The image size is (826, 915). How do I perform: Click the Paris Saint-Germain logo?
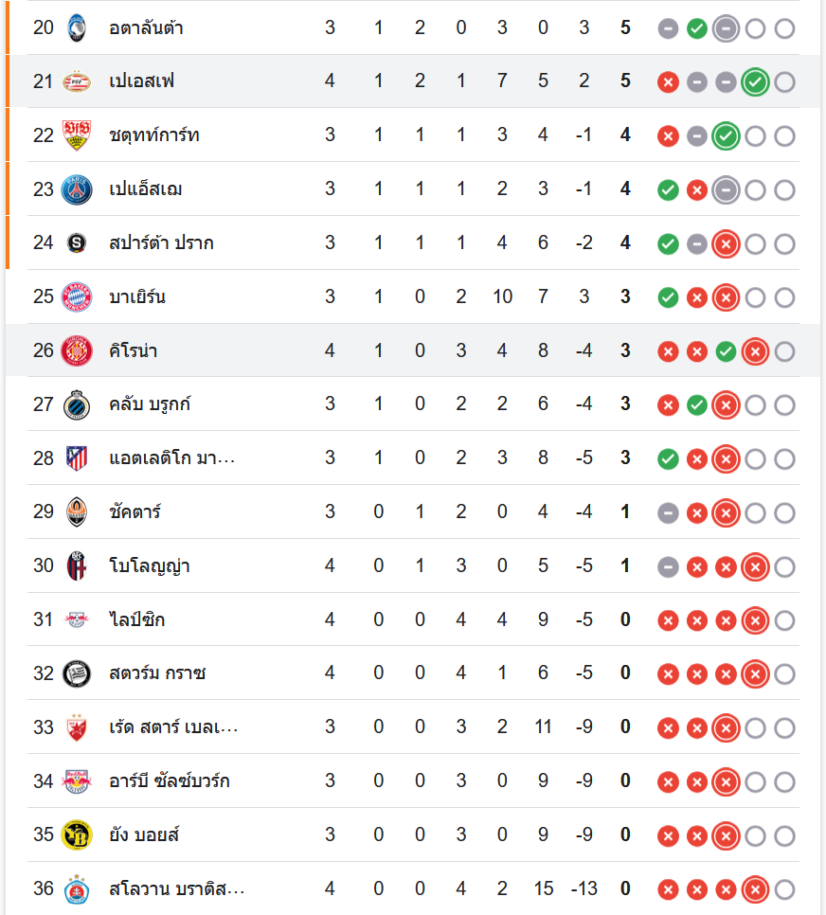tap(76, 189)
